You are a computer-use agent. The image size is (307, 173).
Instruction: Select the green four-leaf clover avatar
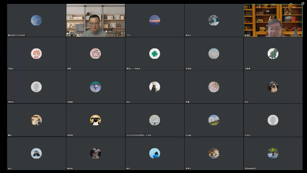tap(155, 54)
